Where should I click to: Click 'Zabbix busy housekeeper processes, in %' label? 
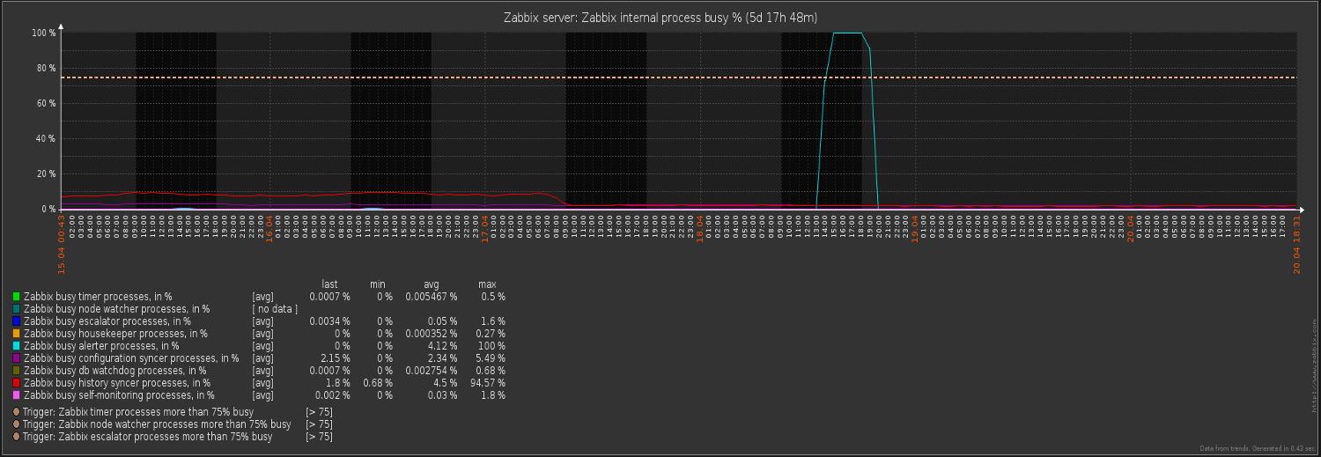[115, 334]
